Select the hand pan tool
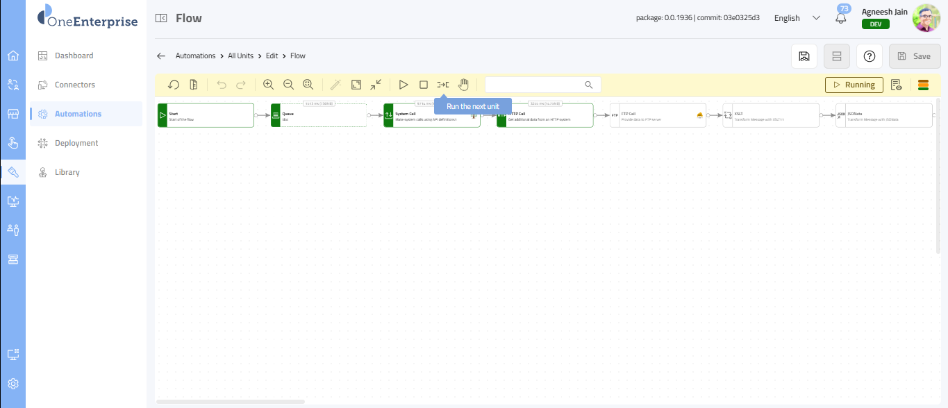Image resolution: width=948 pixels, height=408 pixels. pos(463,85)
